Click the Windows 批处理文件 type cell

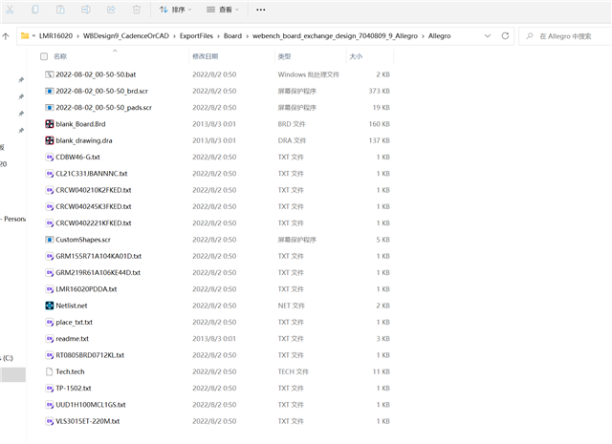308,74
